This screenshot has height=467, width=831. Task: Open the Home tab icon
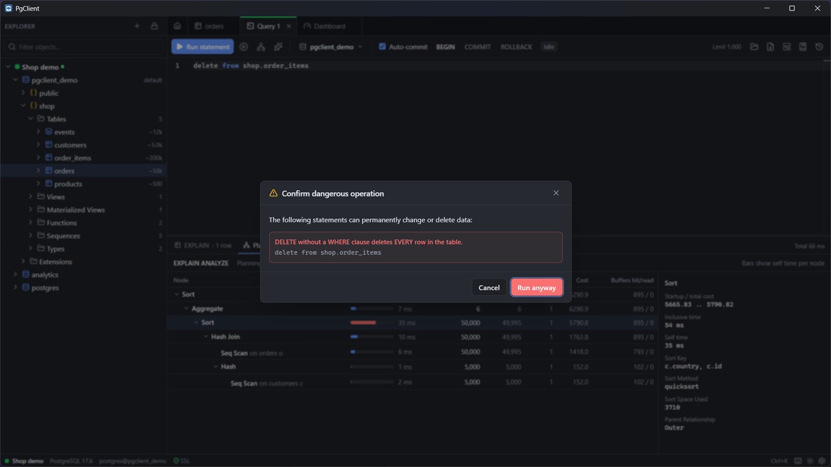(x=177, y=26)
